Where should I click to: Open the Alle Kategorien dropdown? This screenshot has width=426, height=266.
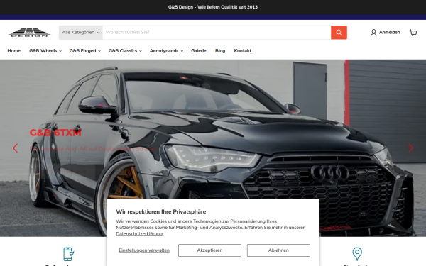81,33
